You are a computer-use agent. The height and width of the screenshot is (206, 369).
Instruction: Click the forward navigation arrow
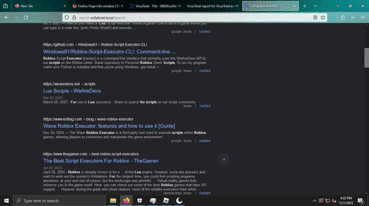pyautogui.click(x=16, y=17)
